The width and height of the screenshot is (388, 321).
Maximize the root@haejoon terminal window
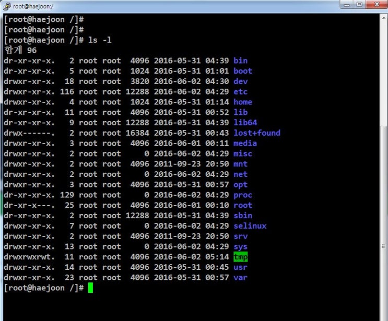[360, 5]
